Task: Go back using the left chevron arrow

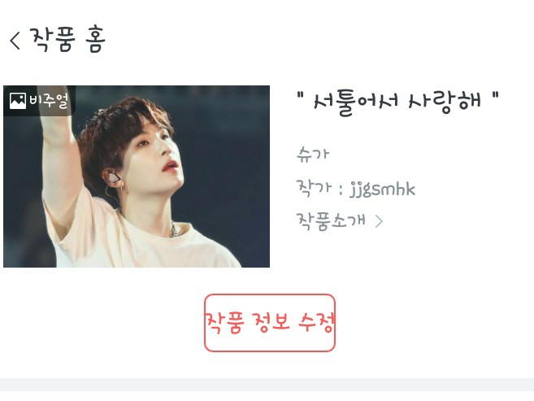Action: pyautogui.click(x=15, y=41)
